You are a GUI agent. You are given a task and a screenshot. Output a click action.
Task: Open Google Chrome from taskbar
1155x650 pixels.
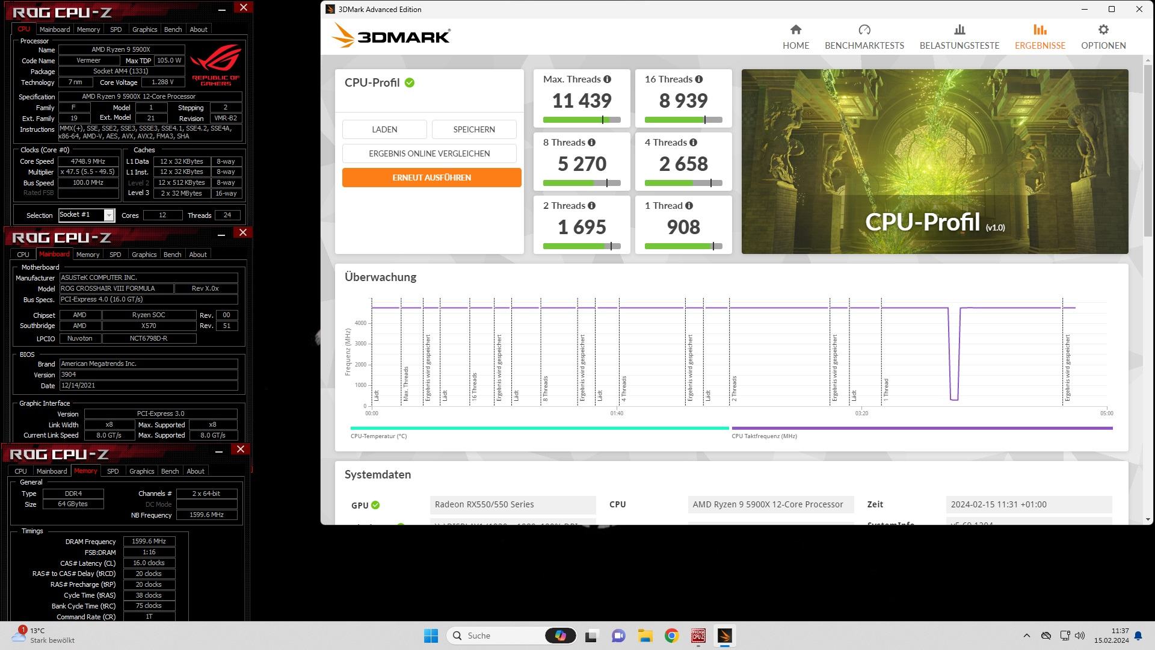[x=671, y=636]
